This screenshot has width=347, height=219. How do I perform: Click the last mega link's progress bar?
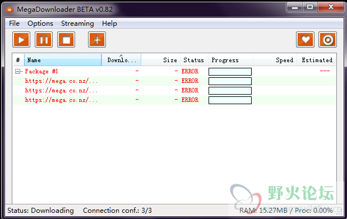[x=230, y=100]
